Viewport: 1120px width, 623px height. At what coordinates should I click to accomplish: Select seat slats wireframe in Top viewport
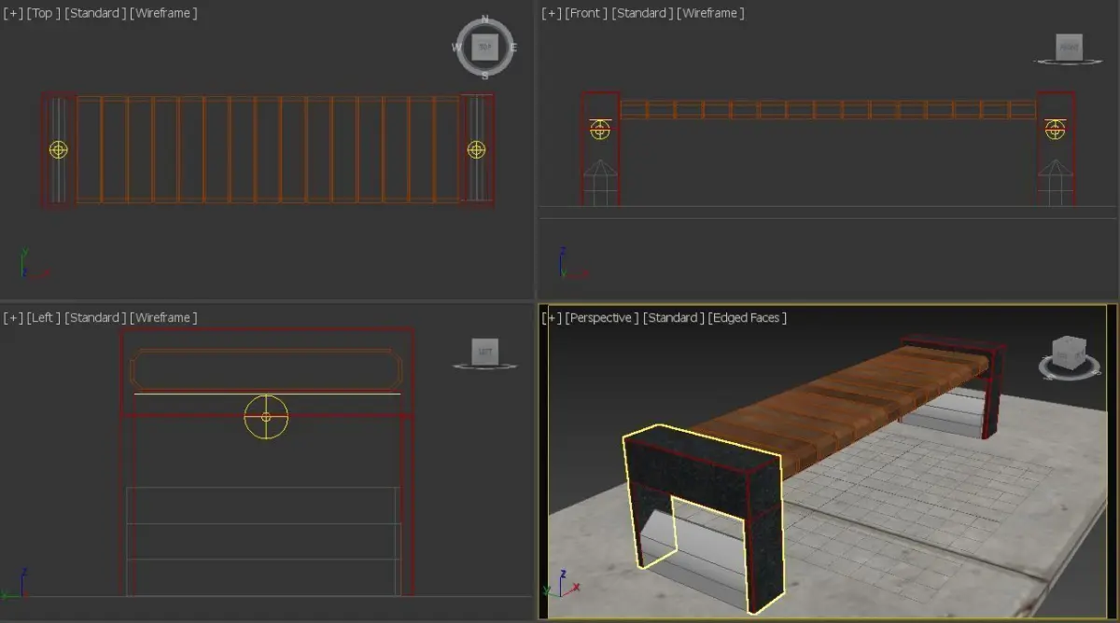click(x=268, y=149)
